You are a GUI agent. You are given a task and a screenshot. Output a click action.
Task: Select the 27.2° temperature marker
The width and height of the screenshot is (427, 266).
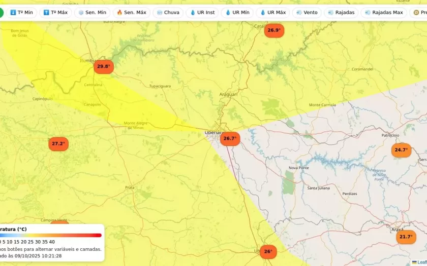(58, 143)
